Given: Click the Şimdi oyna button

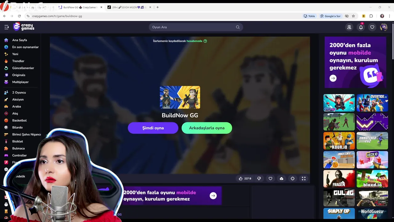Looking at the screenshot, I should click(x=153, y=128).
